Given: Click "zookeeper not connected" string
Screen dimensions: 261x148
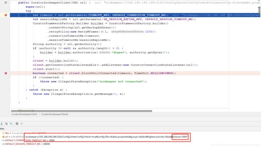Looking at the screenshot, I should pyautogui.click(x=121, y=81).
